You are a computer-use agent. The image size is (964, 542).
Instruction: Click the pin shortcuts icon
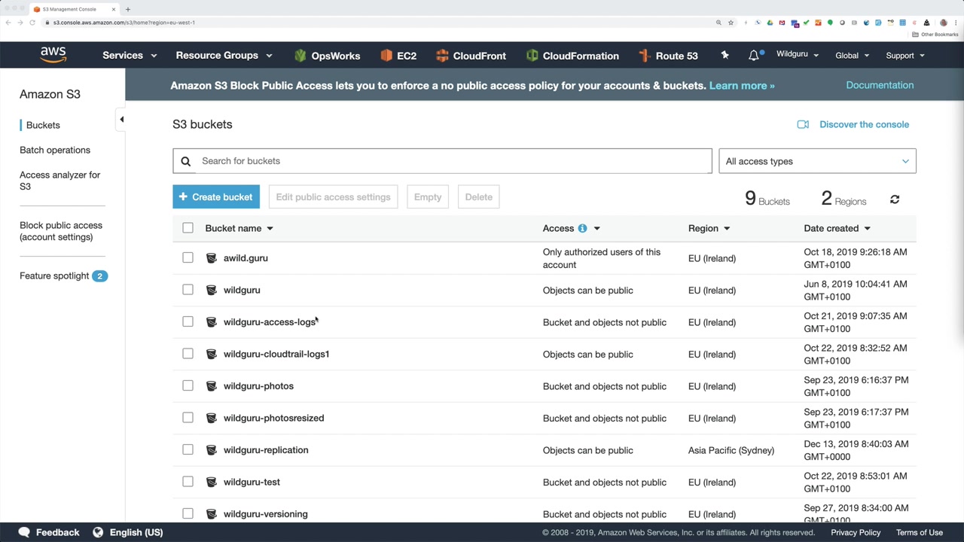(725, 55)
